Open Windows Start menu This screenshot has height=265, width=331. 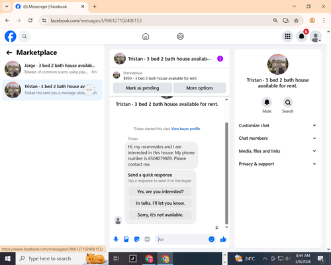point(8,258)
